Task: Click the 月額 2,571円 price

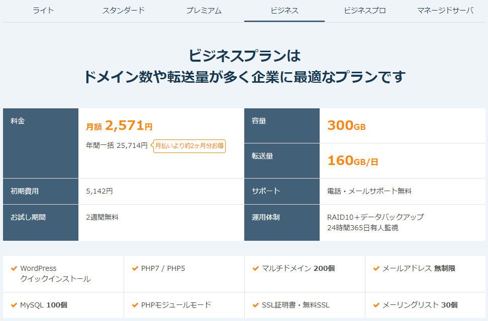Action: [119, 125]
